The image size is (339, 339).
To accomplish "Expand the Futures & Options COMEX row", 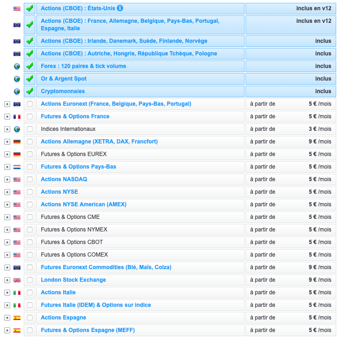I will (x=7, y=255).
